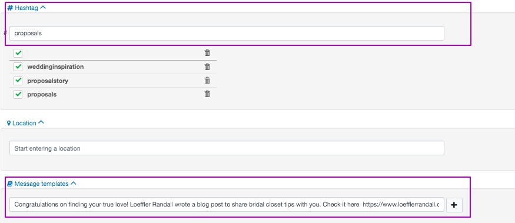This screenshot has width=515, height=223.
Task: Click the Start entering a location field
Action: point(227,148)
